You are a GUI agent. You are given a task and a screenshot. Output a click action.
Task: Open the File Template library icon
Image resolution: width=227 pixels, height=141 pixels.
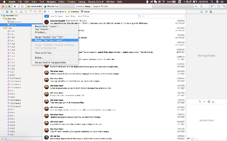(199, 102)
